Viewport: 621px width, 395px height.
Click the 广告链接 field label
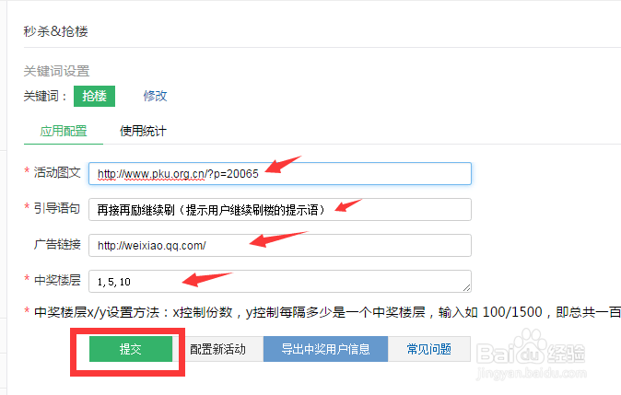click(x=57, y=244)
